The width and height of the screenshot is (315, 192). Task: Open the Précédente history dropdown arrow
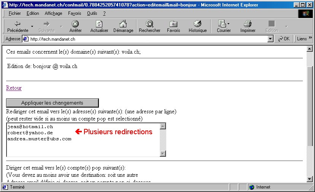point(32,26)
